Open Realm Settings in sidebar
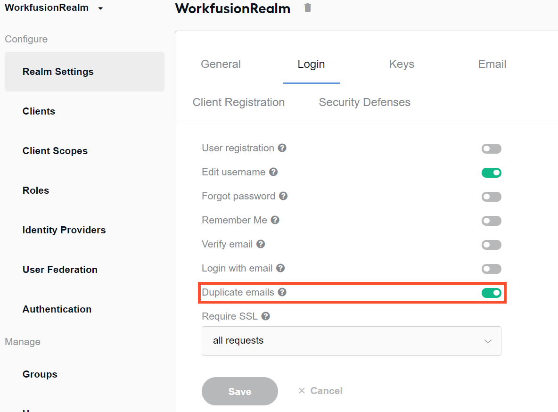Screen dimensions: 558x412 [85, 72]
